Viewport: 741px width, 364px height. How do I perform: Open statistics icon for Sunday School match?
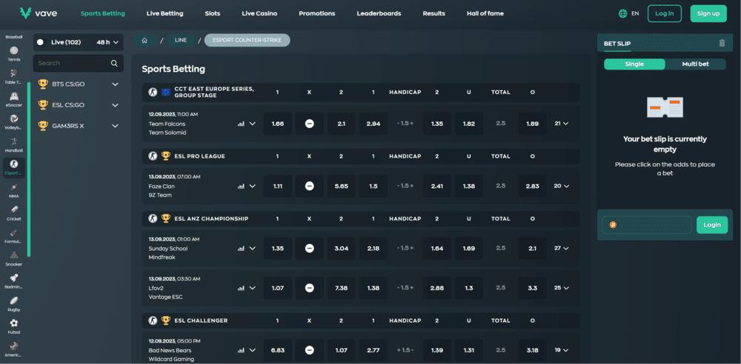[241, 249]
